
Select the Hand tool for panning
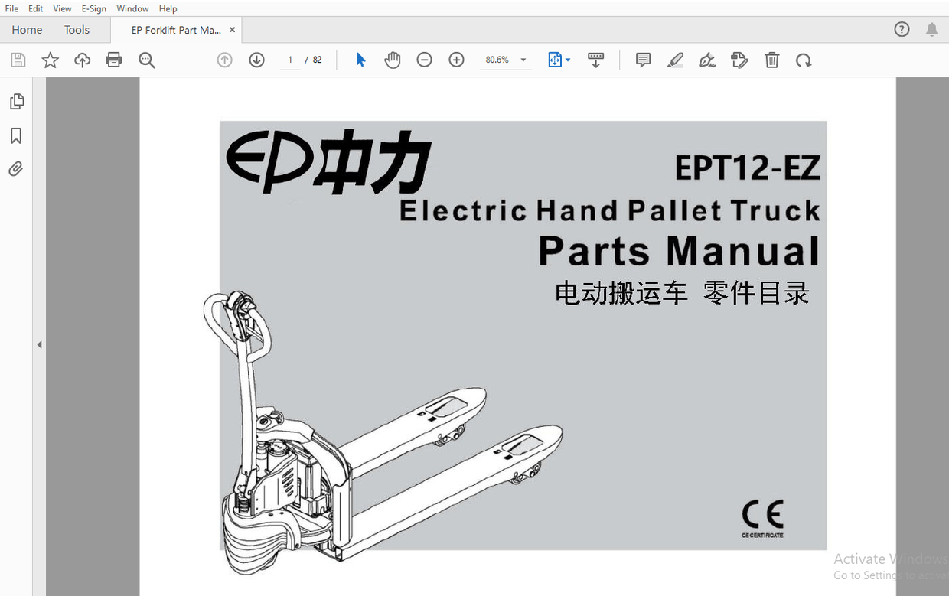click(x=392, y=60)
